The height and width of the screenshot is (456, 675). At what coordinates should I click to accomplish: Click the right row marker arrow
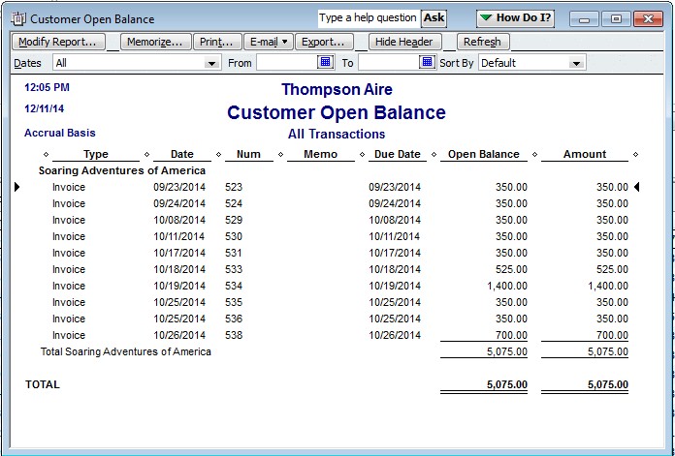tap(638, 187)
